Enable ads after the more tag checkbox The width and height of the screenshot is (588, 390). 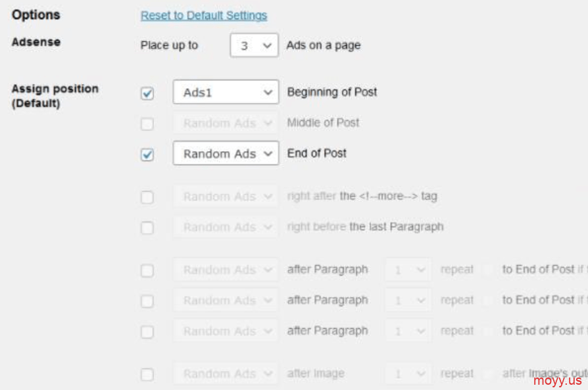point(147,197)
